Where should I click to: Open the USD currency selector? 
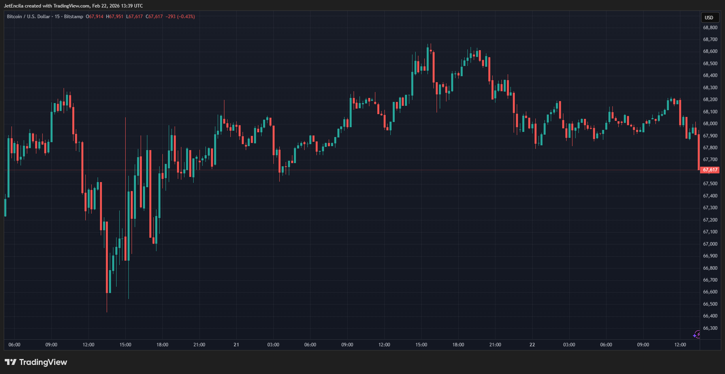(x=709, y=17)
